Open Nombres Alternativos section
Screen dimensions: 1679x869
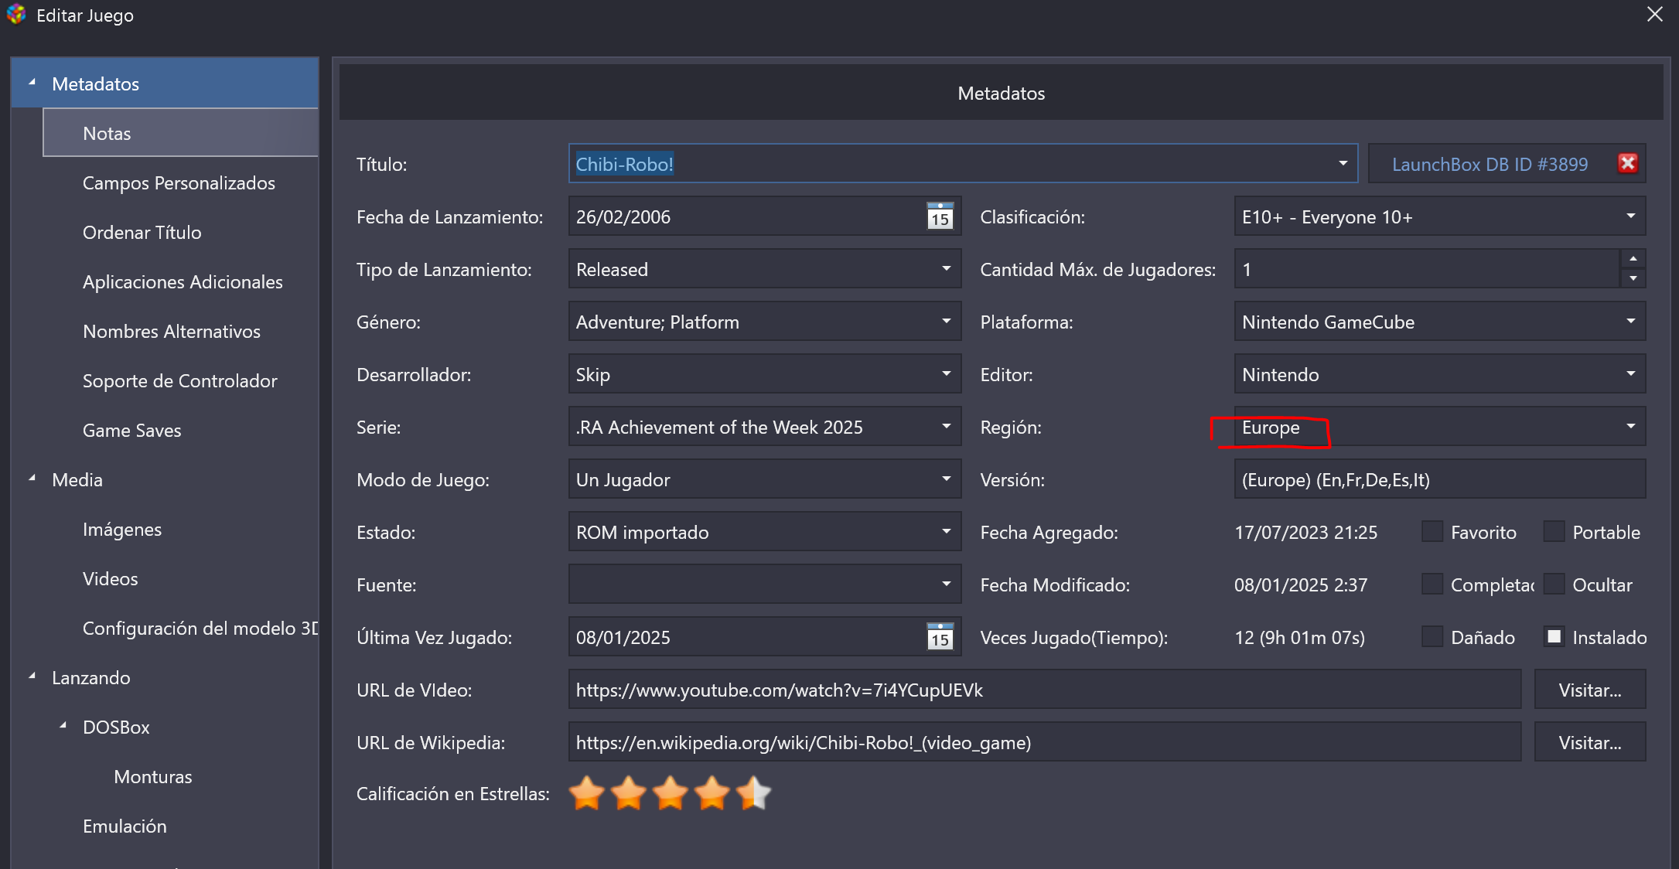coord(172,332)
